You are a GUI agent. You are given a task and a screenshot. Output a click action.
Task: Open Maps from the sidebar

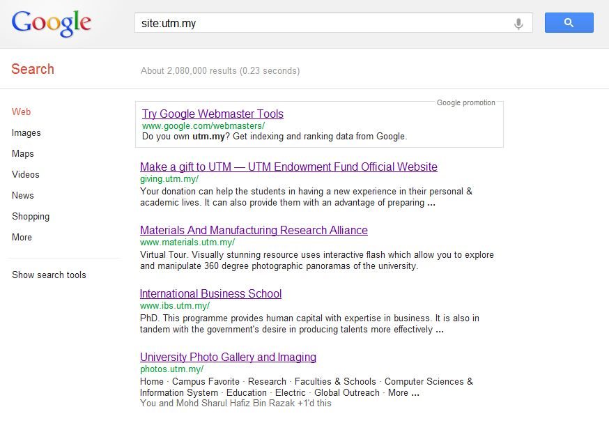pyautogui.click(x=22, y=154)
